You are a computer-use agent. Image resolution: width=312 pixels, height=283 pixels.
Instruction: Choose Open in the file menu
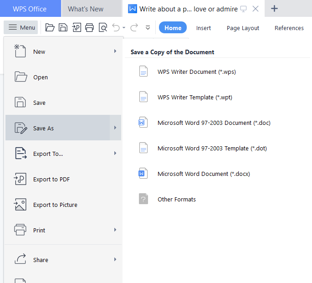(x=63, y=77)
